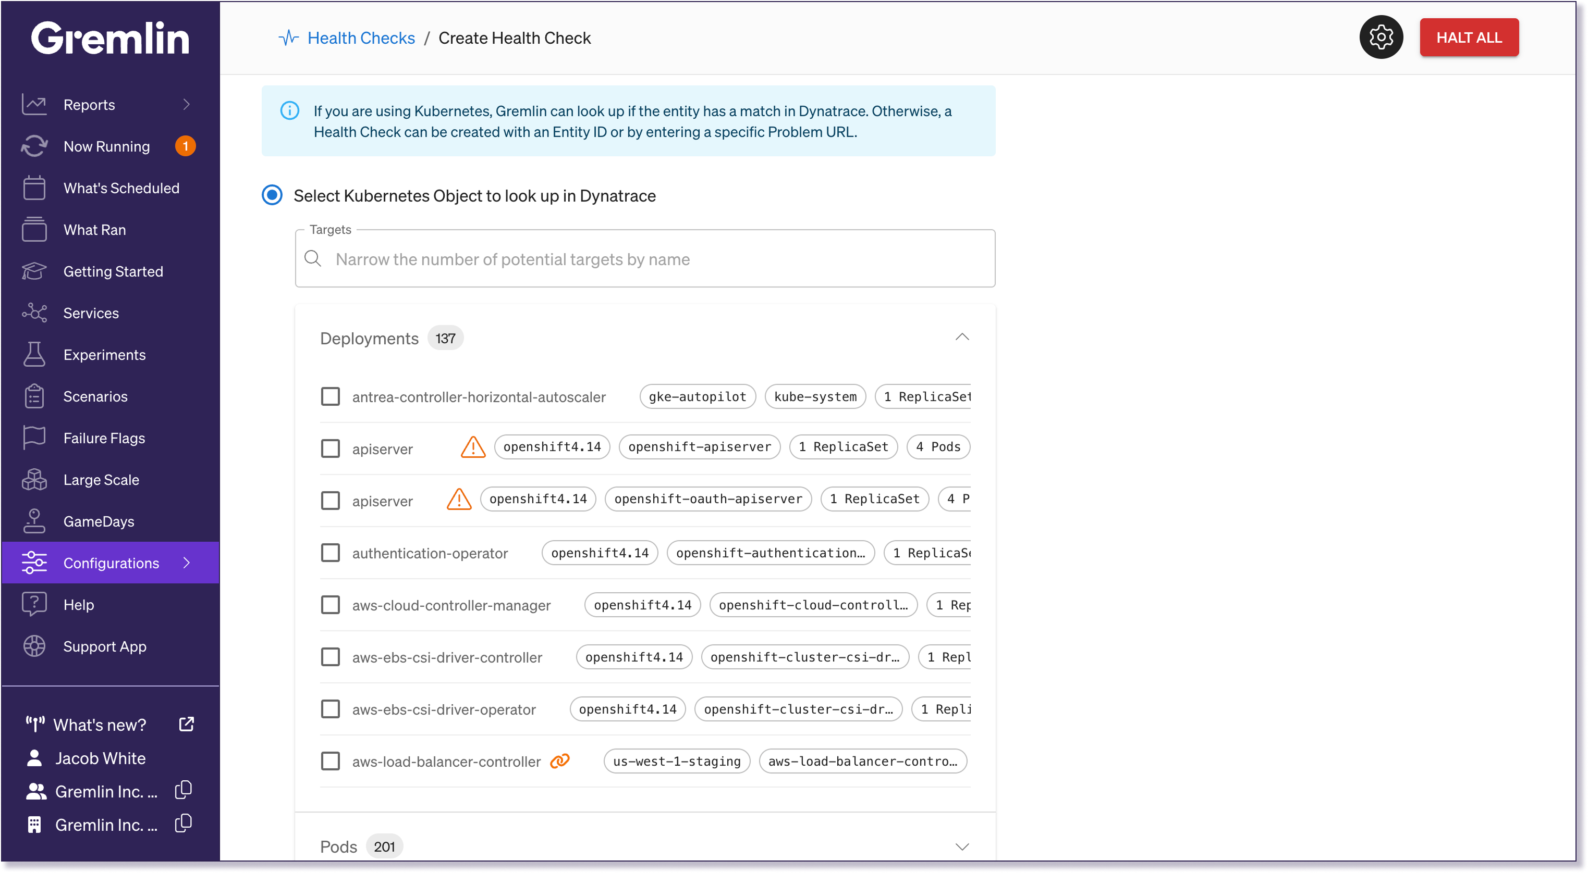Image resolution: width=1588 pixels, height=873 pixels.
Task: Tick the authentication-operator checkbox
Action: (x=331, y=553)
